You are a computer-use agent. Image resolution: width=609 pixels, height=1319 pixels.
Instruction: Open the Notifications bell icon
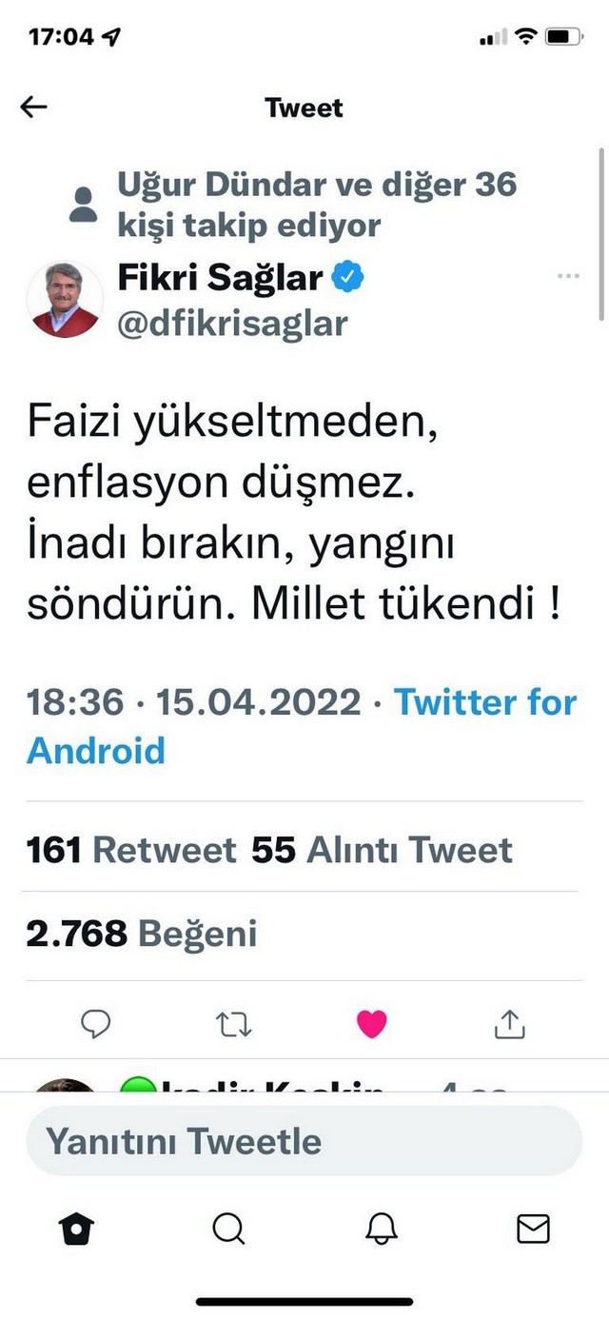click(x=381, y=1230)
